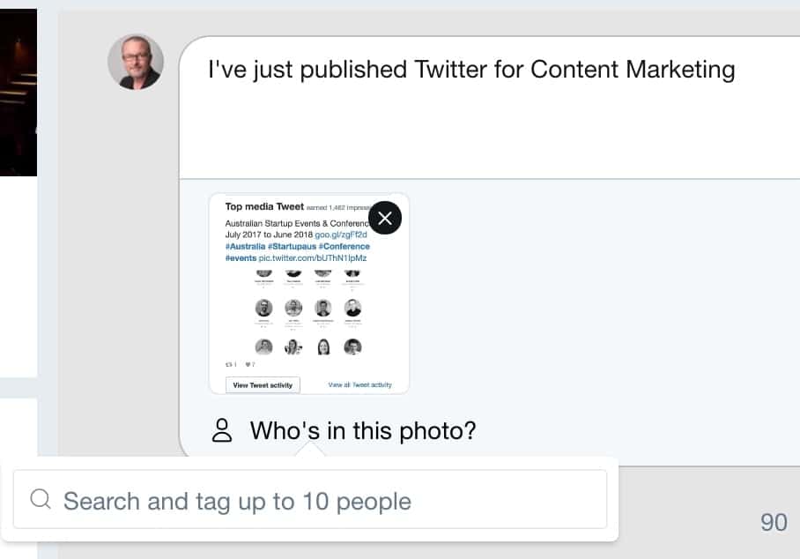Screen dimensions: 800x559
Task: Click the remaining character count 90
Action: point(774,523)
